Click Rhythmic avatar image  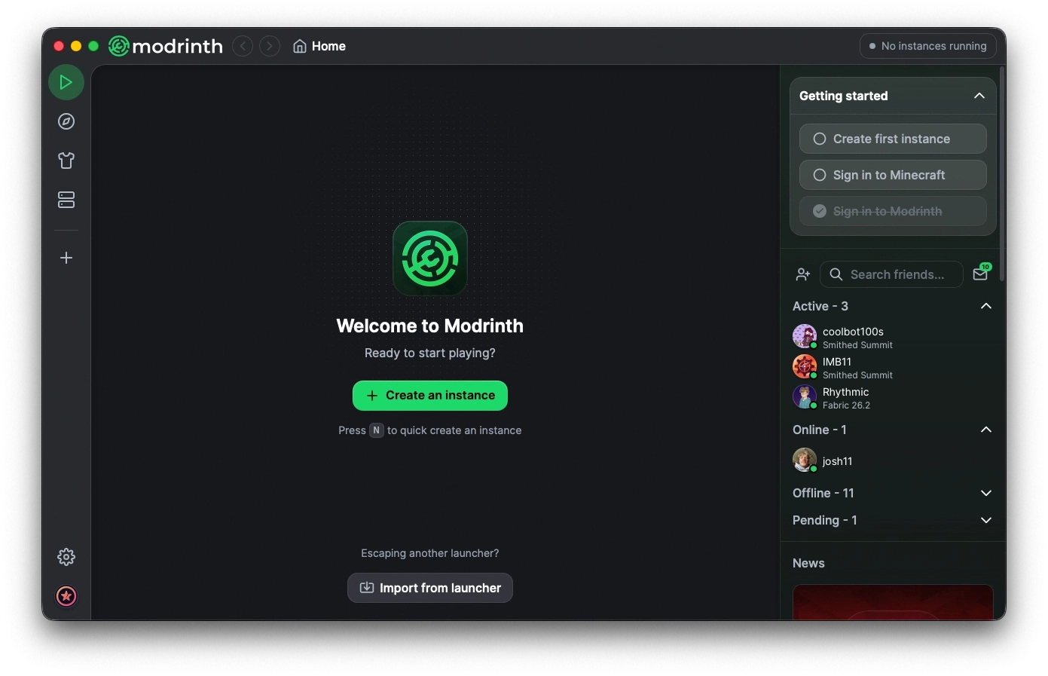click(x=805, y=396)
